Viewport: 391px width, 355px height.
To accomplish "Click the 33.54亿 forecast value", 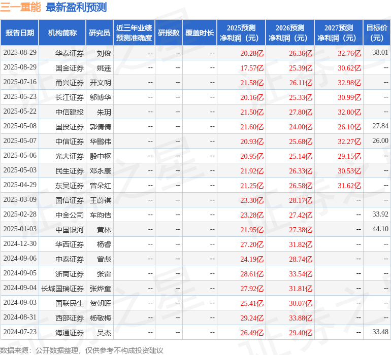I will [301, 273].
